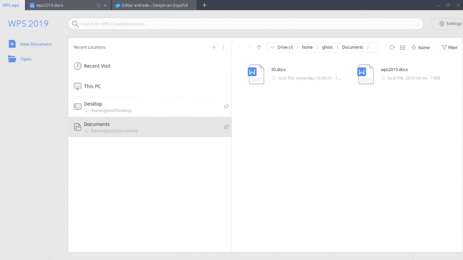Click the wps2019.docx file name in list

(x=394, y=70)
